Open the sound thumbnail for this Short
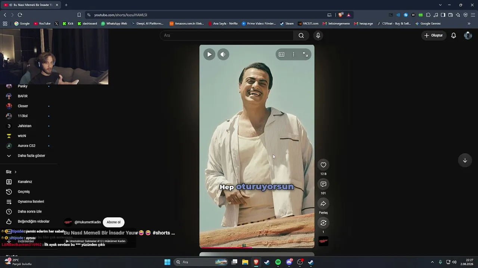 323,241
